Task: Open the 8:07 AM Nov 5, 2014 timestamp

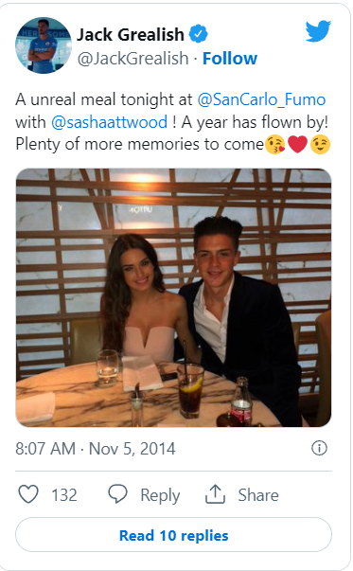Action: (96, 448)
